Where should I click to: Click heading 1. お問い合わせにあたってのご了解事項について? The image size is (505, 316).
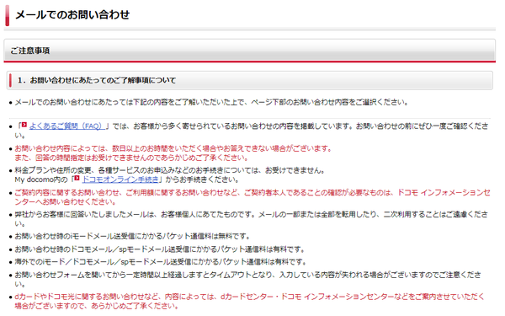(97, 80)
